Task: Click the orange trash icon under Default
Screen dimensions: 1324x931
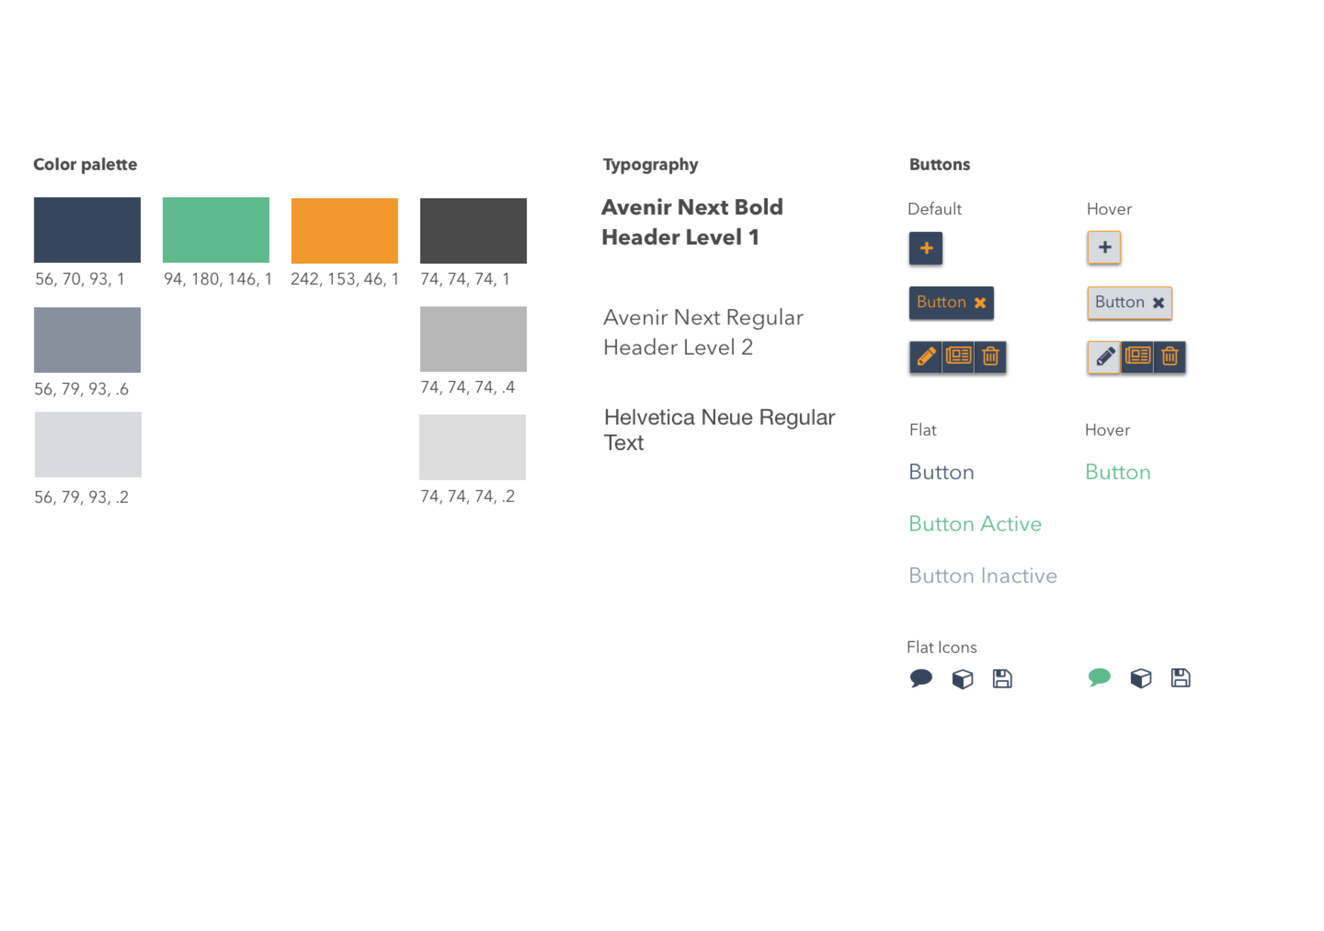Action: pos(990,356)
